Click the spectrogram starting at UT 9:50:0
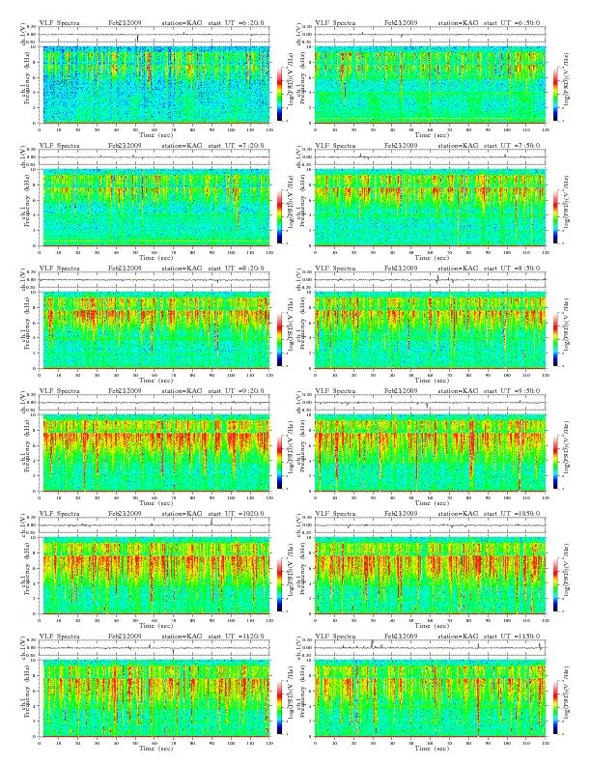The width and height of the screenshot is (591, 765). 430,453
